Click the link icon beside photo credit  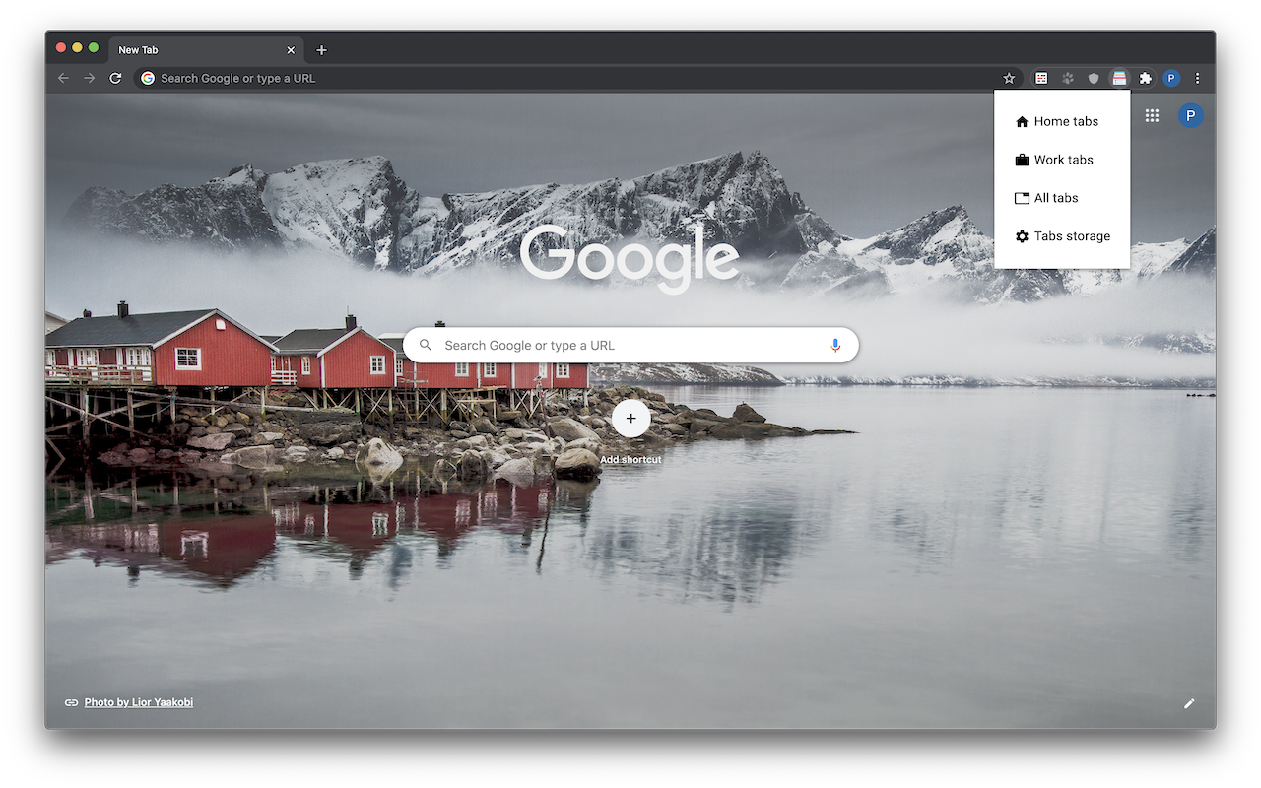coord(71,702)
